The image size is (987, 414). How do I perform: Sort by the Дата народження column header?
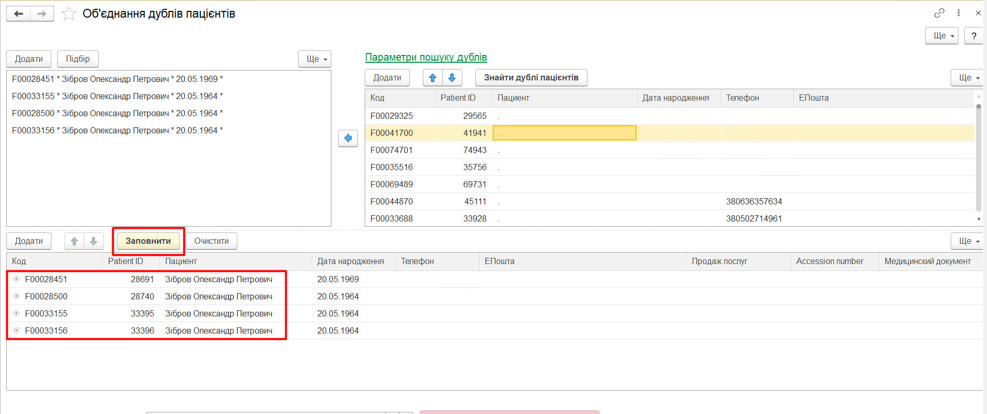pyautogui.click(x=675, y=98)
